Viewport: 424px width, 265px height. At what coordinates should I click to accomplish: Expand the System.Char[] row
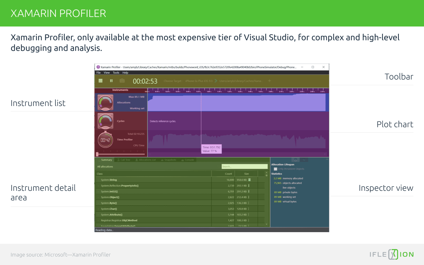pos(98,209)
